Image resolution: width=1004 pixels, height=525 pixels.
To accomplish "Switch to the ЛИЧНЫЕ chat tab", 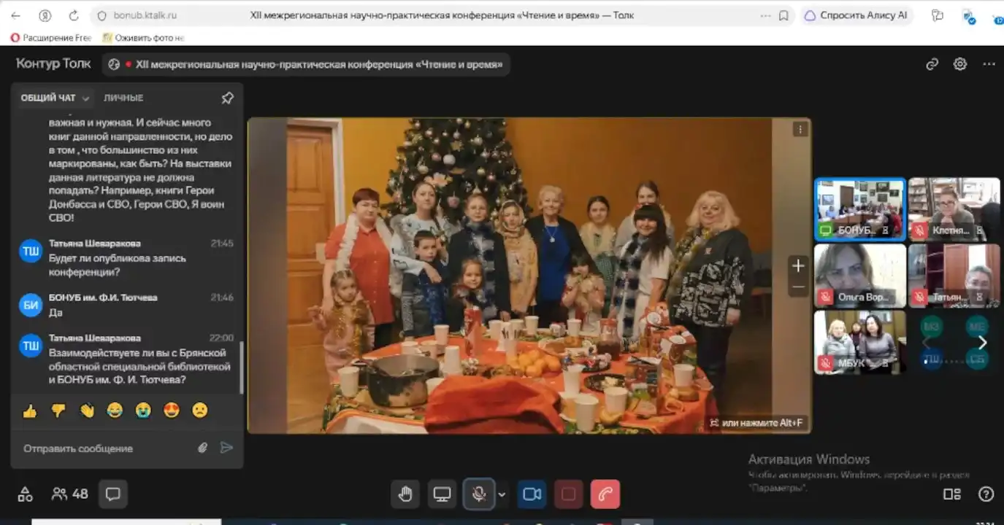I will tap(123, 98).
